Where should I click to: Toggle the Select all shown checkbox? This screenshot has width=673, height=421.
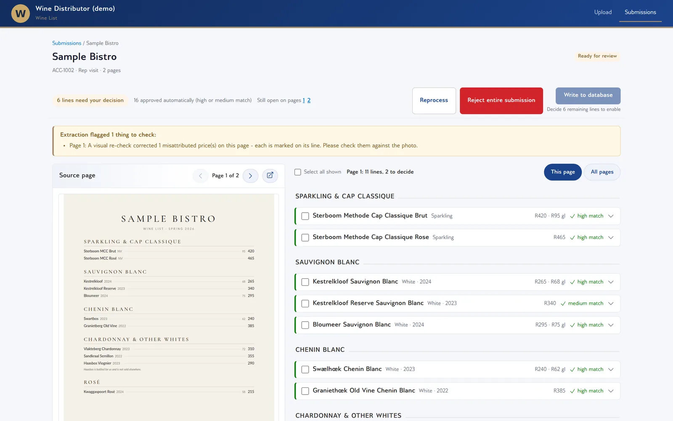click(298, 172)
